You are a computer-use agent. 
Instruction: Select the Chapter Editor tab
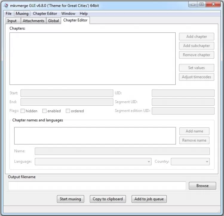(x=75, y=20)
